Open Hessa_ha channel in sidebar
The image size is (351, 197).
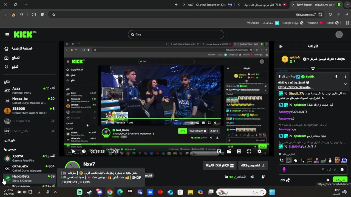[x=29, y=101]
